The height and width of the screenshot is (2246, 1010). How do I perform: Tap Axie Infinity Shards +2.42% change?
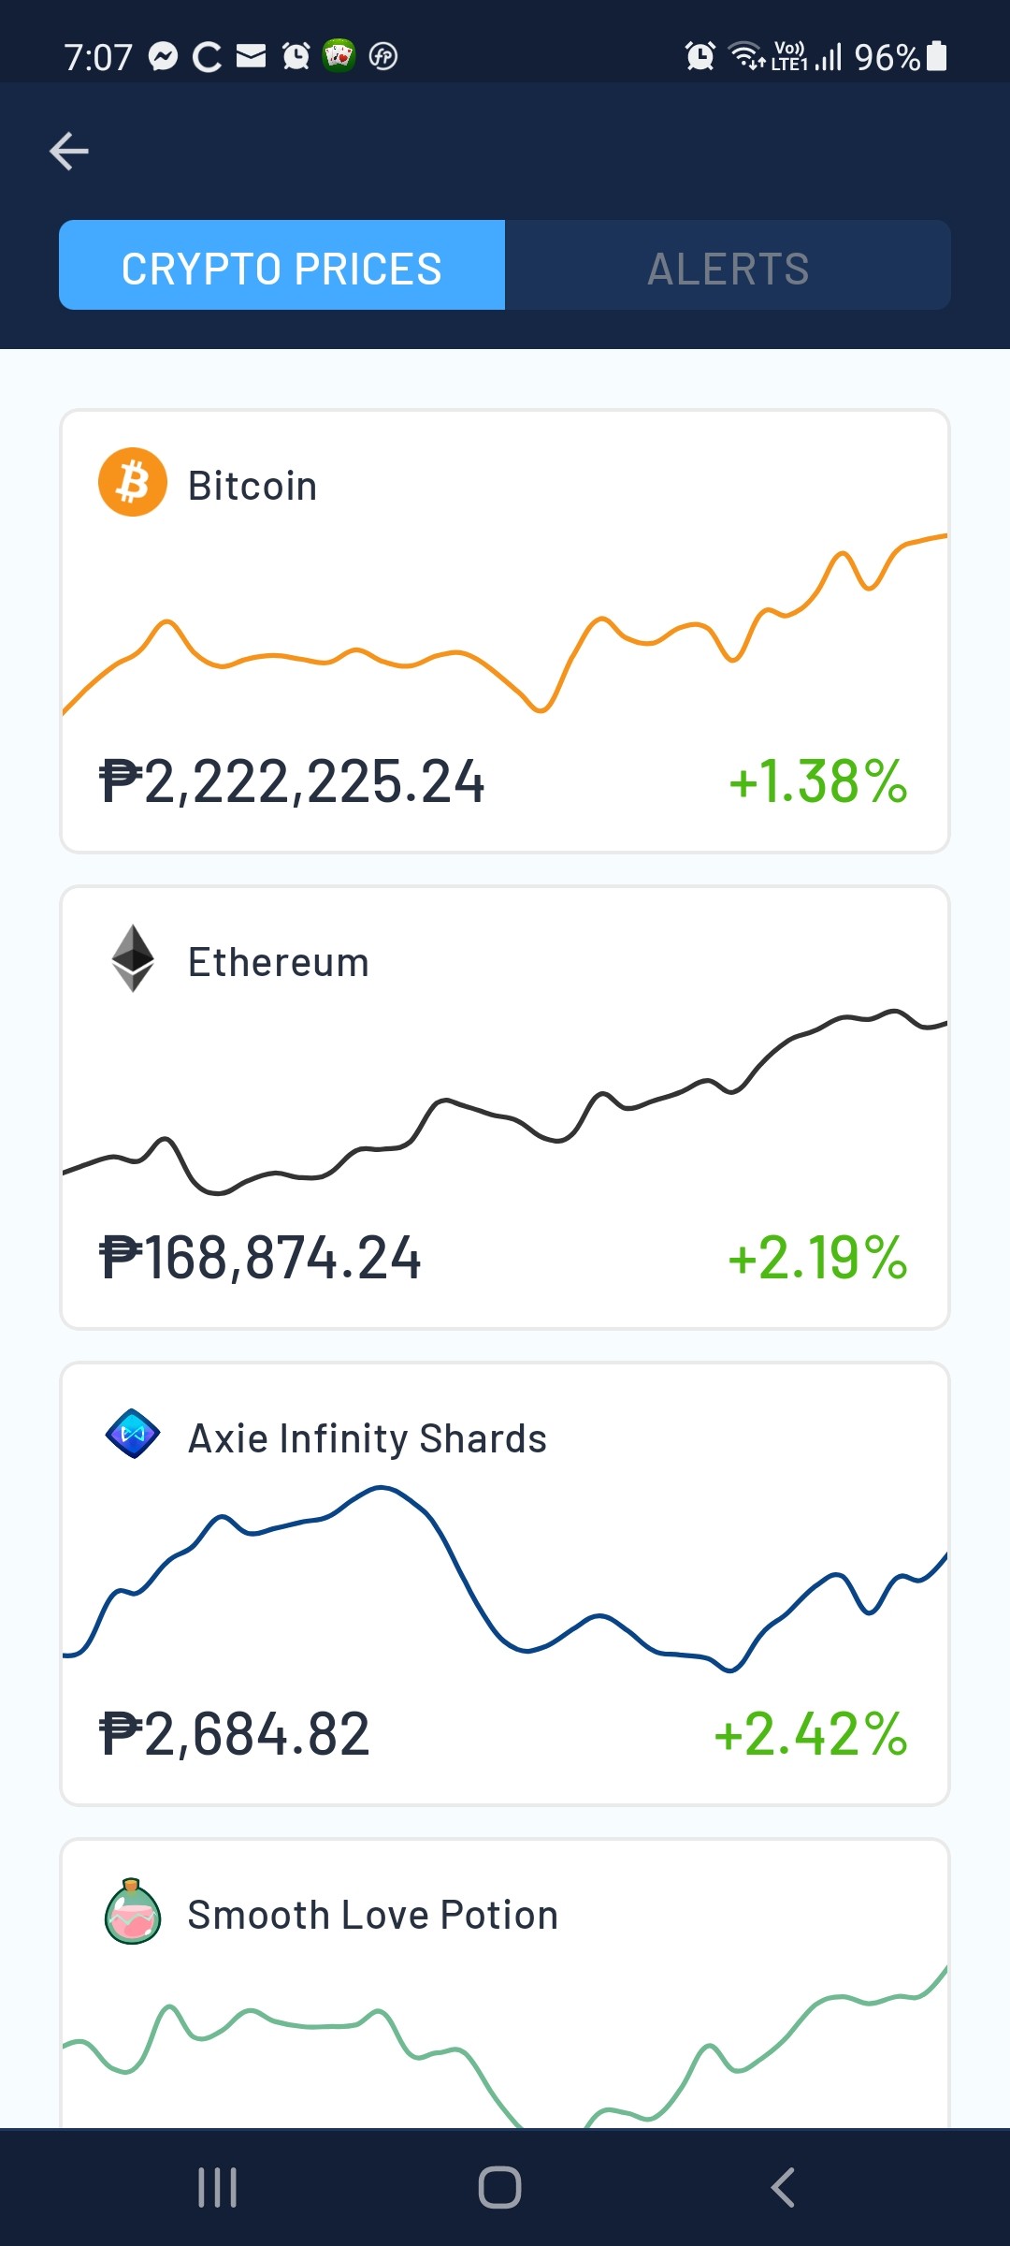point(811,1734)
